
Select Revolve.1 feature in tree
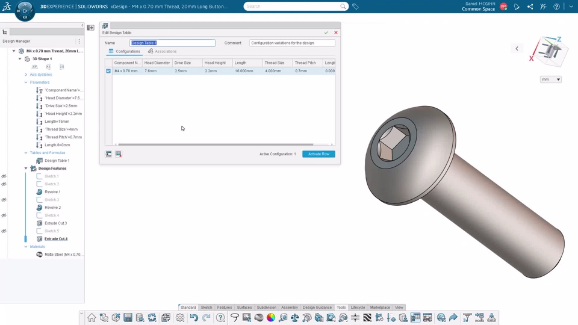point(52,192)
